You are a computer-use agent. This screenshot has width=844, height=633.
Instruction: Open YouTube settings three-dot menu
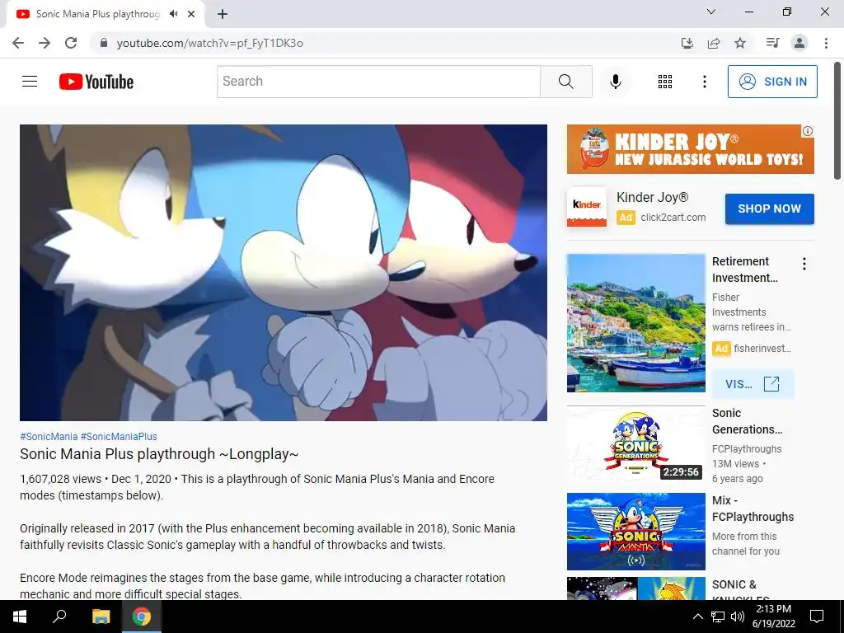point(704,82)
